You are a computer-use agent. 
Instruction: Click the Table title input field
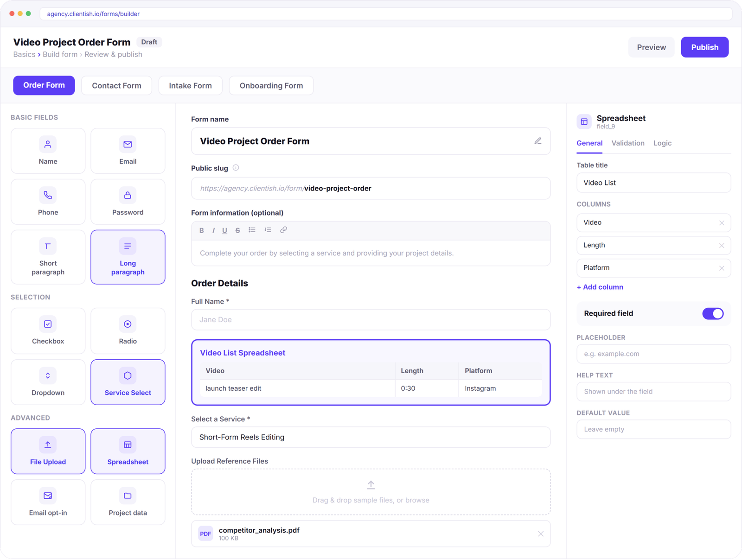(x=653, y=183)
